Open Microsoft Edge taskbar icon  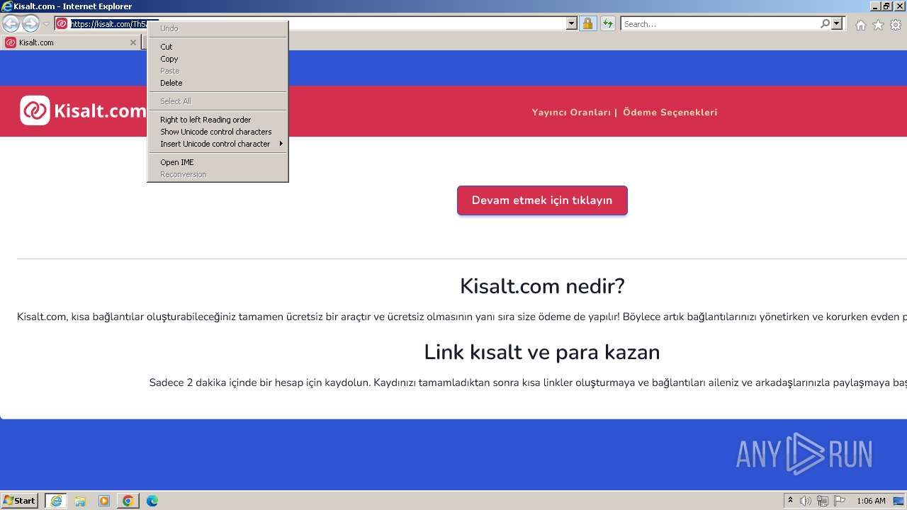tap(152, 501)
